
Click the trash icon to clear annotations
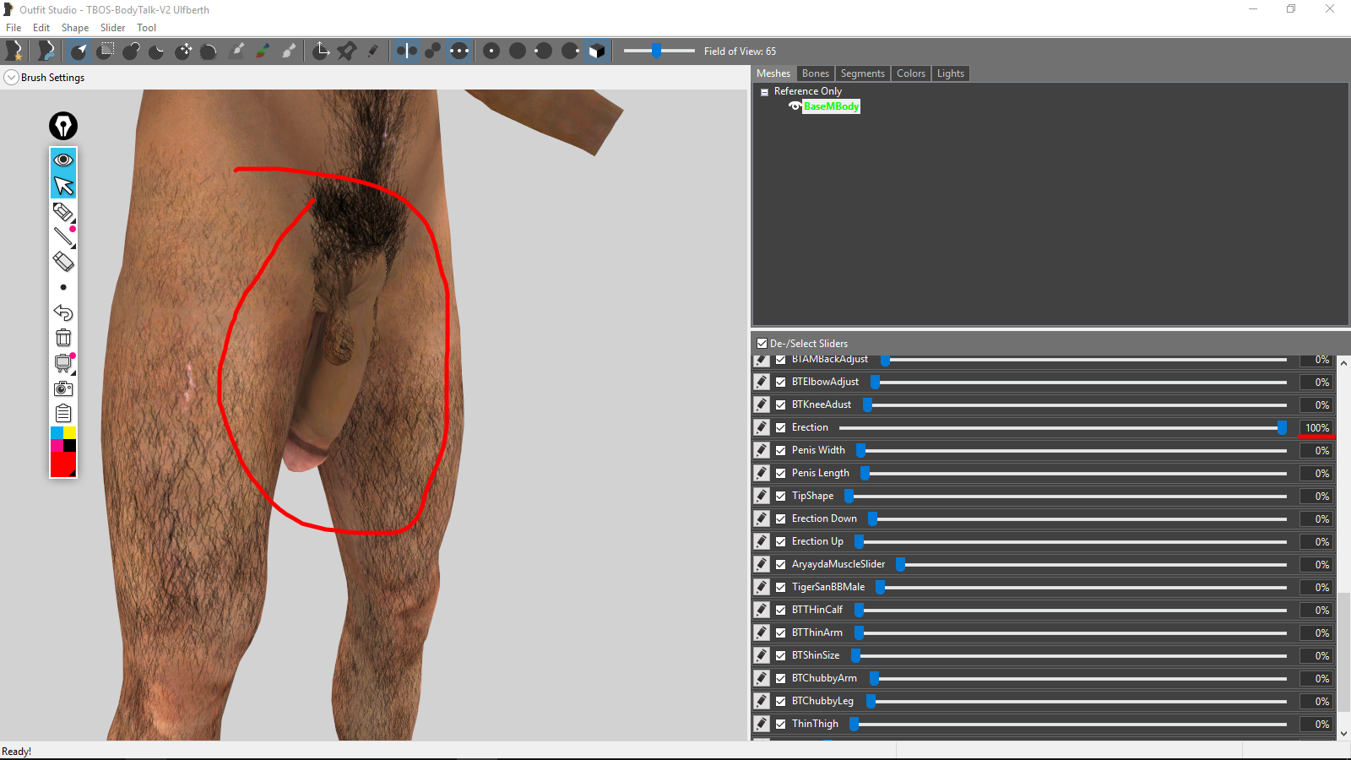(63, 338)
